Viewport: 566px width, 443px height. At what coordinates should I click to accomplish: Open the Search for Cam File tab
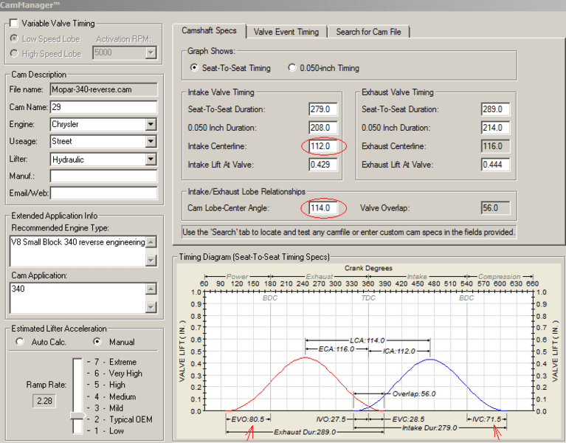tap(368, 32)
